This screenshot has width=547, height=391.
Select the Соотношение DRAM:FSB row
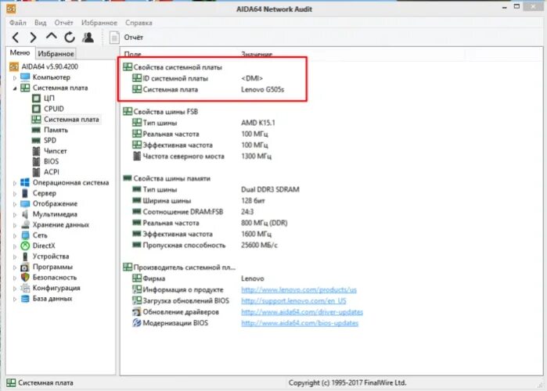pyautogui.click(x=193, y=212)
